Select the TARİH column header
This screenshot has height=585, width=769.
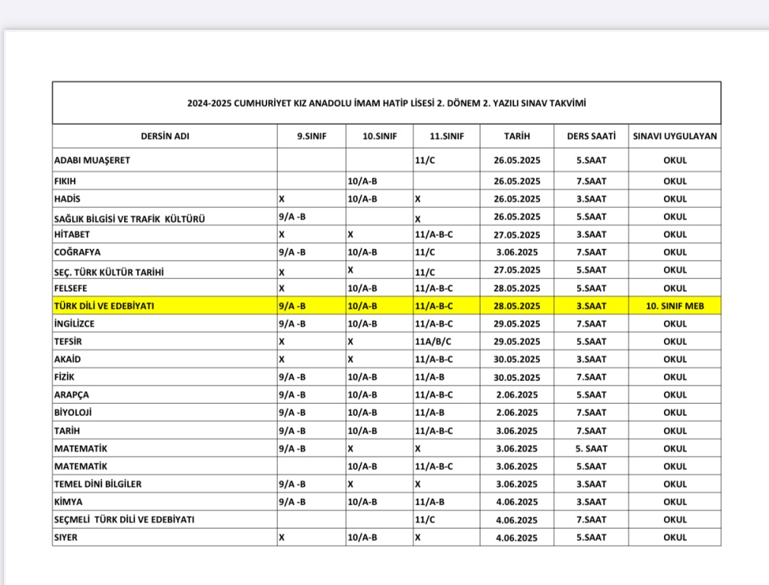point(516,136)
